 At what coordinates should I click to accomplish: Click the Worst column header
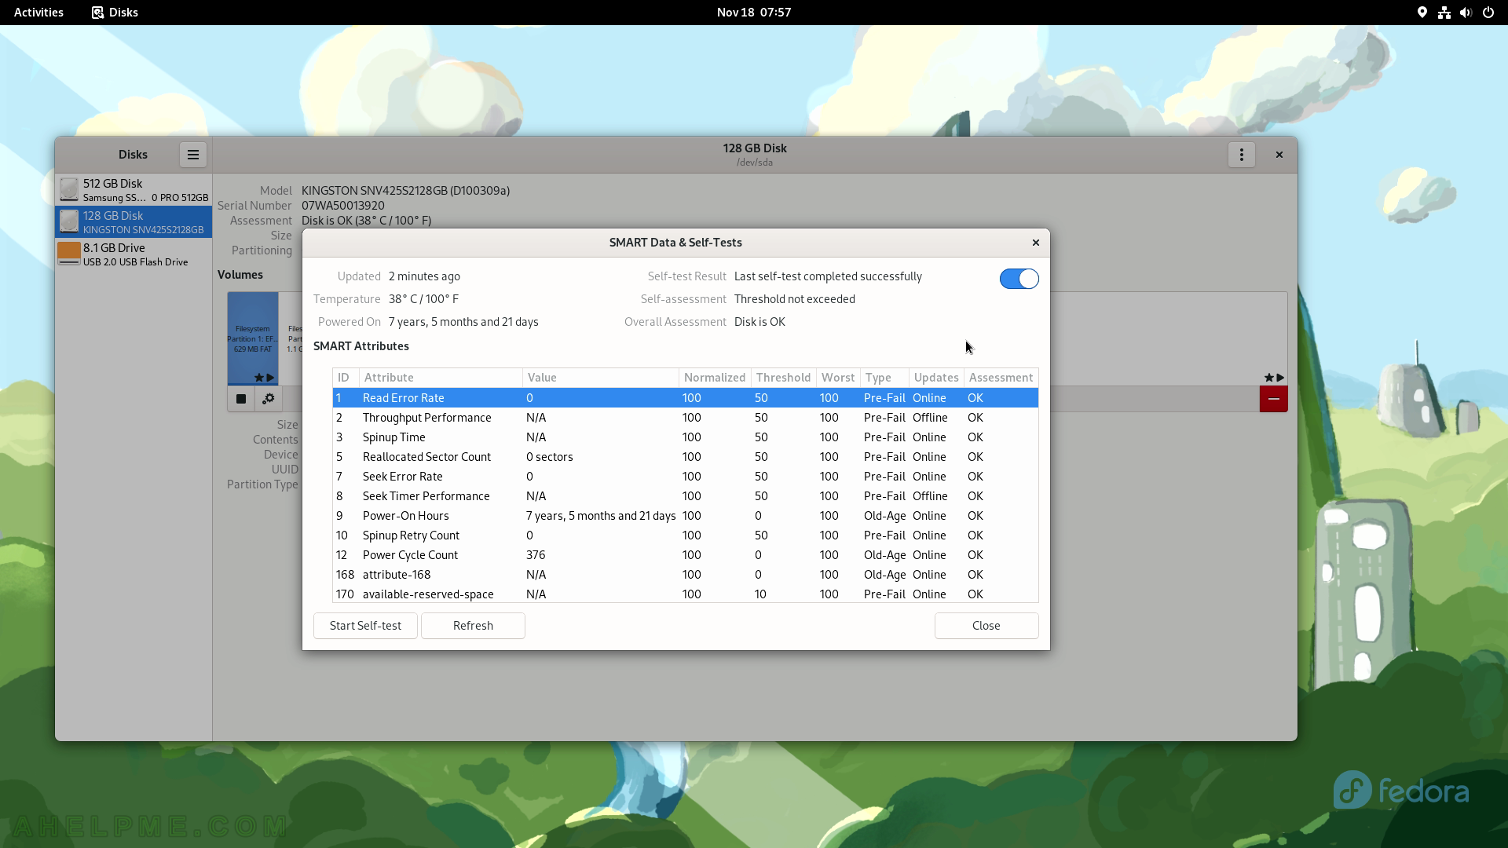pos(838,378)
